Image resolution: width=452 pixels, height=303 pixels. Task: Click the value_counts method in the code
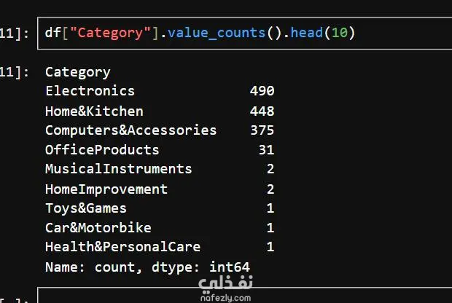coord(211,34)
